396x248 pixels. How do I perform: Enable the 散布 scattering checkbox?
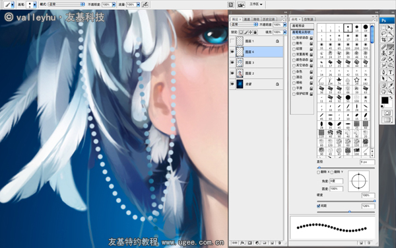pyautogui.click(x=294, y=44)
